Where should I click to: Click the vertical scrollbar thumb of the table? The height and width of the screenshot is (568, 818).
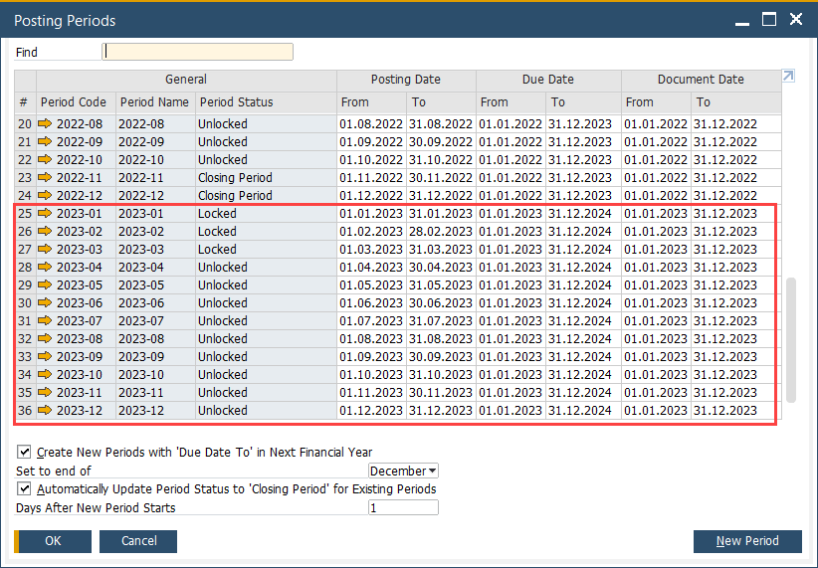791,338
